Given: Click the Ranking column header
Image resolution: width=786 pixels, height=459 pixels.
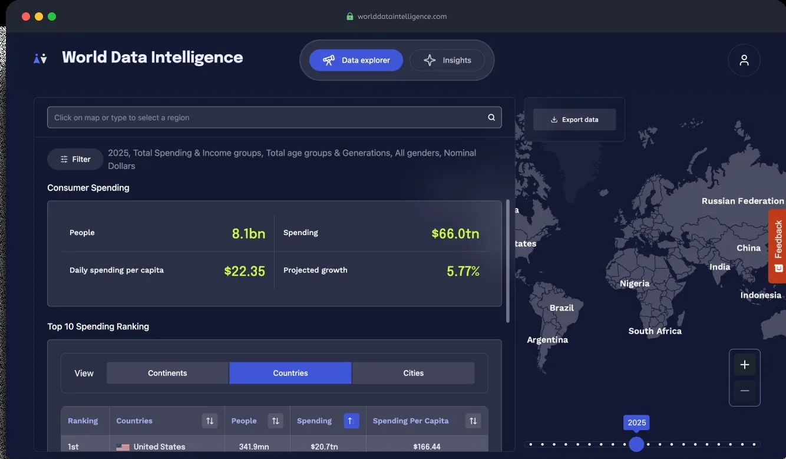Looking at the screenshot, I should point(83,421).
